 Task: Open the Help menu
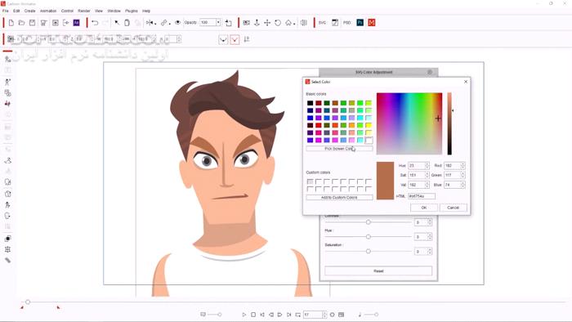tap(146, 11)
